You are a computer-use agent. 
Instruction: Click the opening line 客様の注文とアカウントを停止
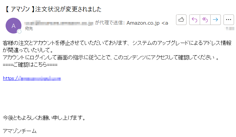(x=117, y=43)
